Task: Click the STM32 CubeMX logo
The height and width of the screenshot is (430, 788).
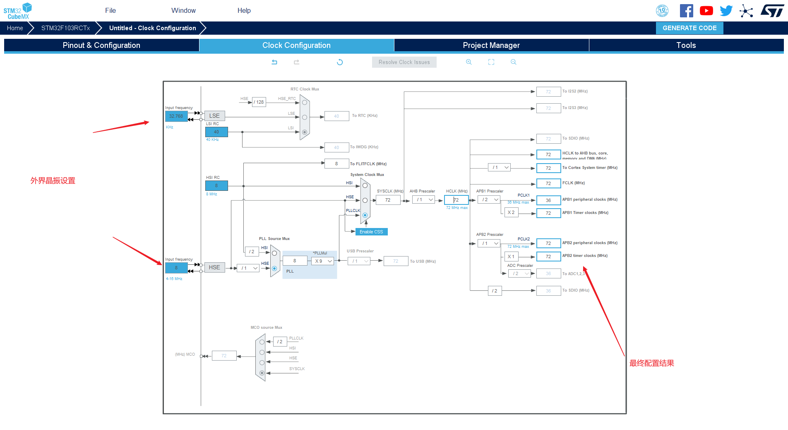Action: click(x=18, y=11)
